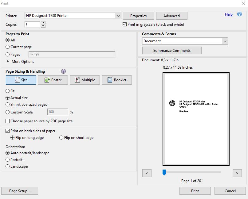
Task: Click the Custom Scale percentage field
Action: [58, 112]
